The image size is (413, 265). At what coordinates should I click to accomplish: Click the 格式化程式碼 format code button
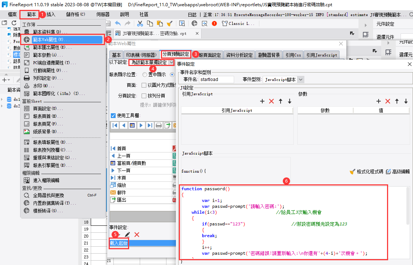(x=367, y=171)
